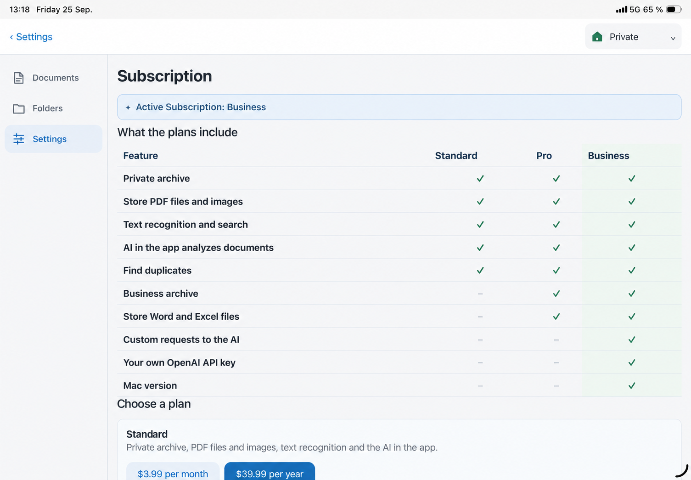Image resolution: width=691 pixels, height=480 pixels.
Task: Click the sparkle icon in subscription banner
Action: [128, 107]
